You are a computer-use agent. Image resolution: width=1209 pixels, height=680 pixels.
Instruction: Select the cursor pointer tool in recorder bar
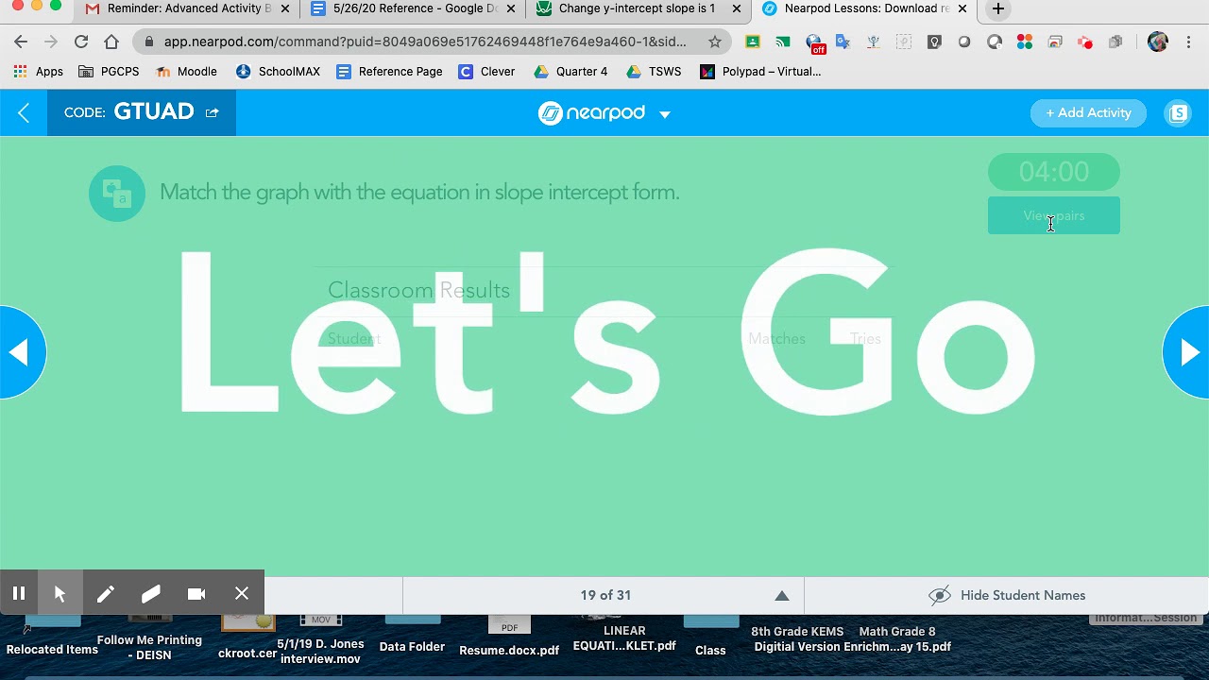pos(60,593)
